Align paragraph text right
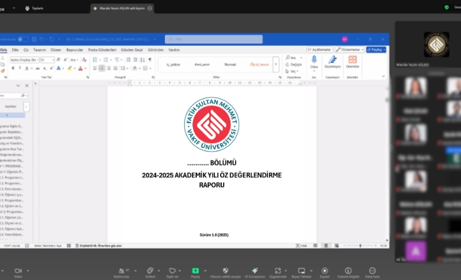 click(109, 68)
